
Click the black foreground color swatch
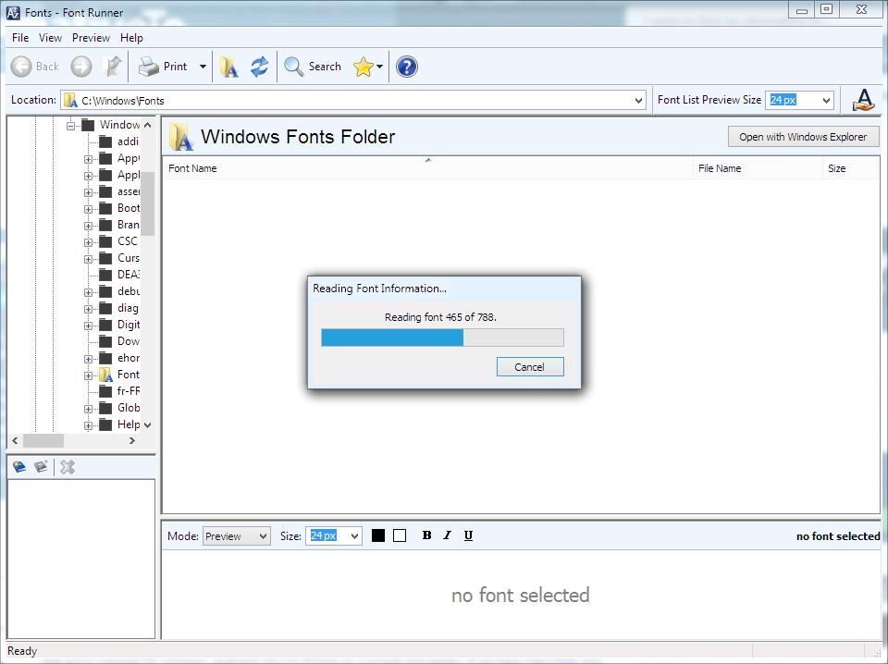tap(378, 535)
